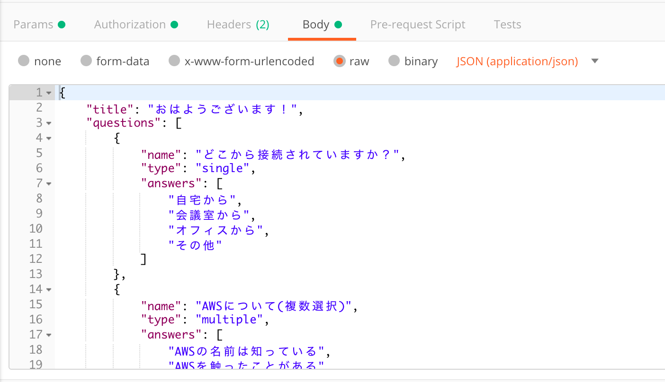
Task: Collapse the object at line 14
Action: [x=49, y=290]
